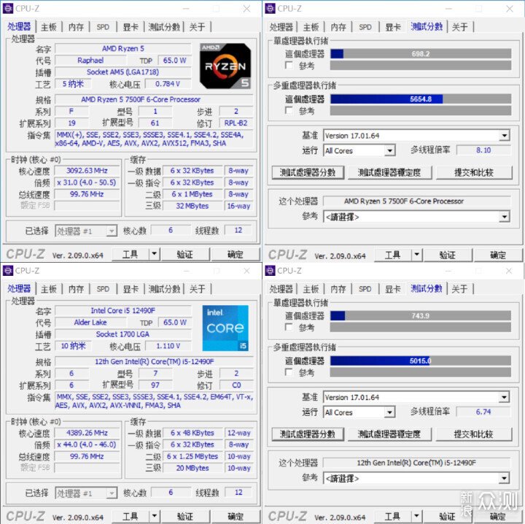Click 測試處理器穩定度 in the i5-12490F benchmark window
The height and width of the screenshot is (524, 525).
click(x=389, y=434)
